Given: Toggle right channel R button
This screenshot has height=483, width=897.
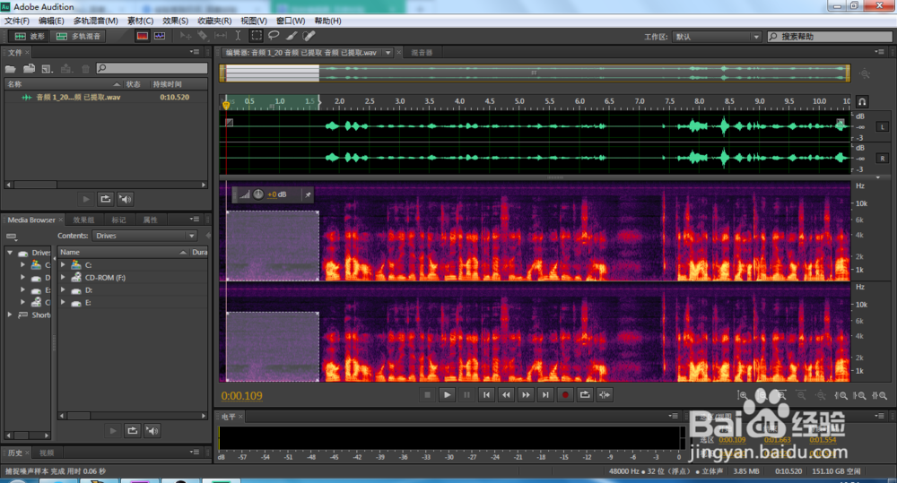Looking at the screenshot, I should point(882,159).
